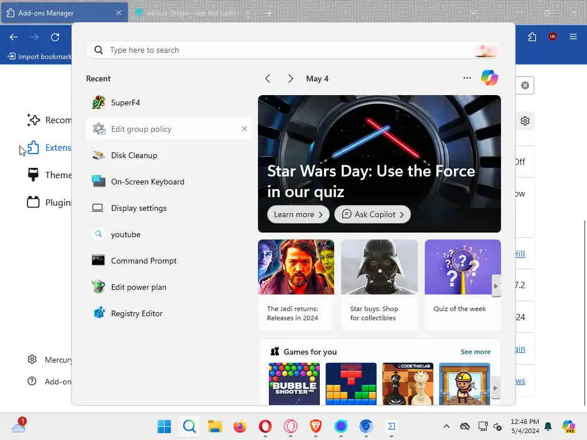Select Recommendations in add-ons sidebar
The width and height of the screenshot is (587, 440).
tap(49, 120)
